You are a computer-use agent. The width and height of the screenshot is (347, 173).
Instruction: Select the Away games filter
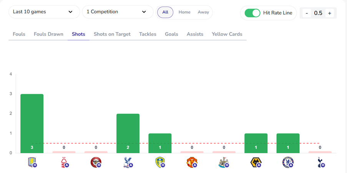pos(203,12)
